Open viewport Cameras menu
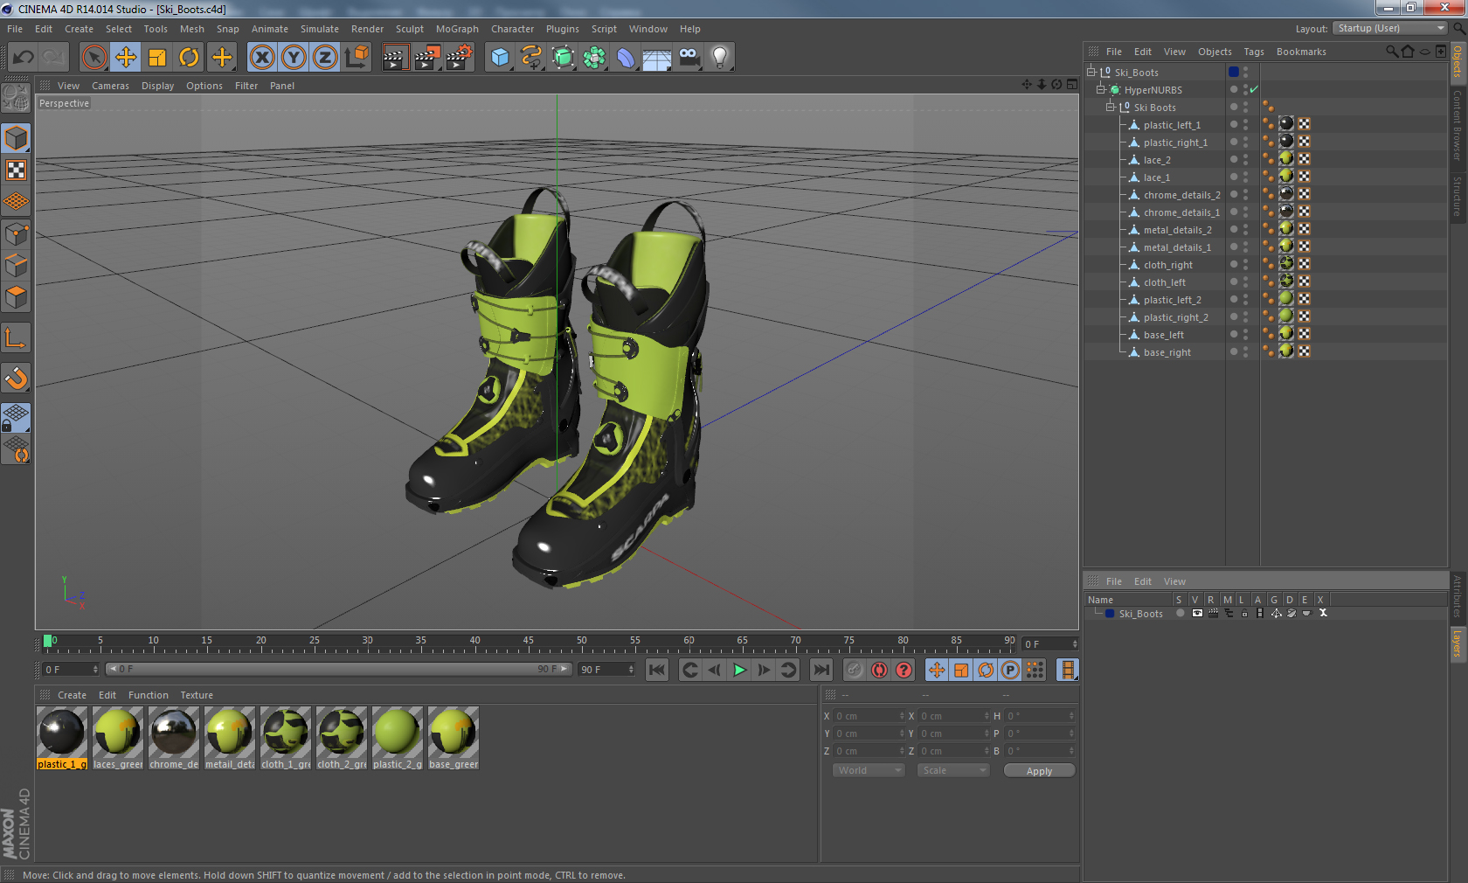1468x883 pixels. point(110,86)
